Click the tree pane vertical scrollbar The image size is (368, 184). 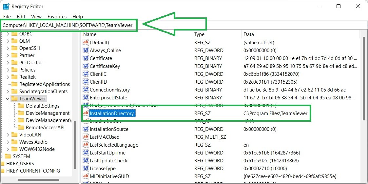[75, 145]
